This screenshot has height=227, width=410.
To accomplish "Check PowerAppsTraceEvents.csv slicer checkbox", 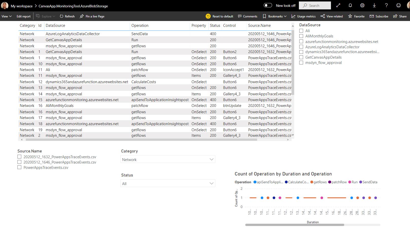I will (19, 167).
